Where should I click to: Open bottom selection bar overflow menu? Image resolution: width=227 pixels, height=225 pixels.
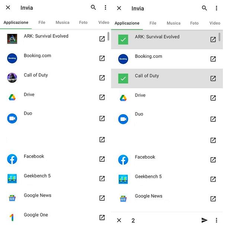217,220
